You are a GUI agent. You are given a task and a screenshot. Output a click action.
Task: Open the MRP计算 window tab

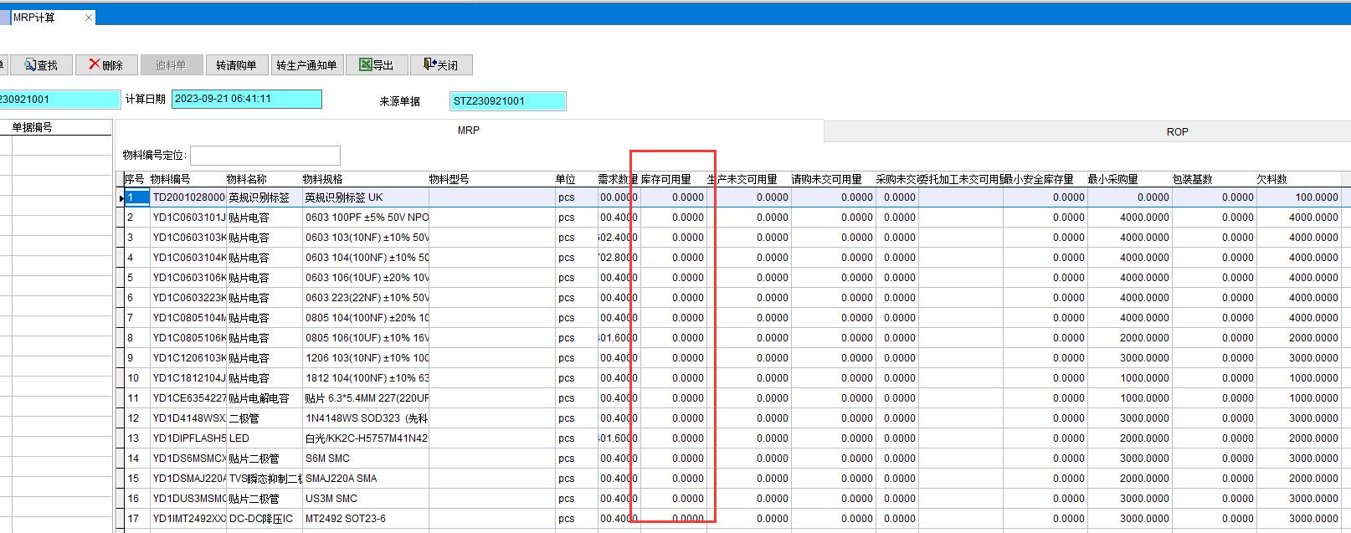35,18
